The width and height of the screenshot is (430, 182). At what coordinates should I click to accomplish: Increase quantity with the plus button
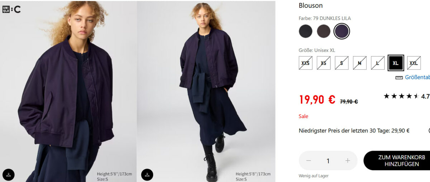[x=347, y=161]
